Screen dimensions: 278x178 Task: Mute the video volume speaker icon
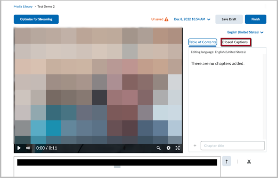(28, 148)
